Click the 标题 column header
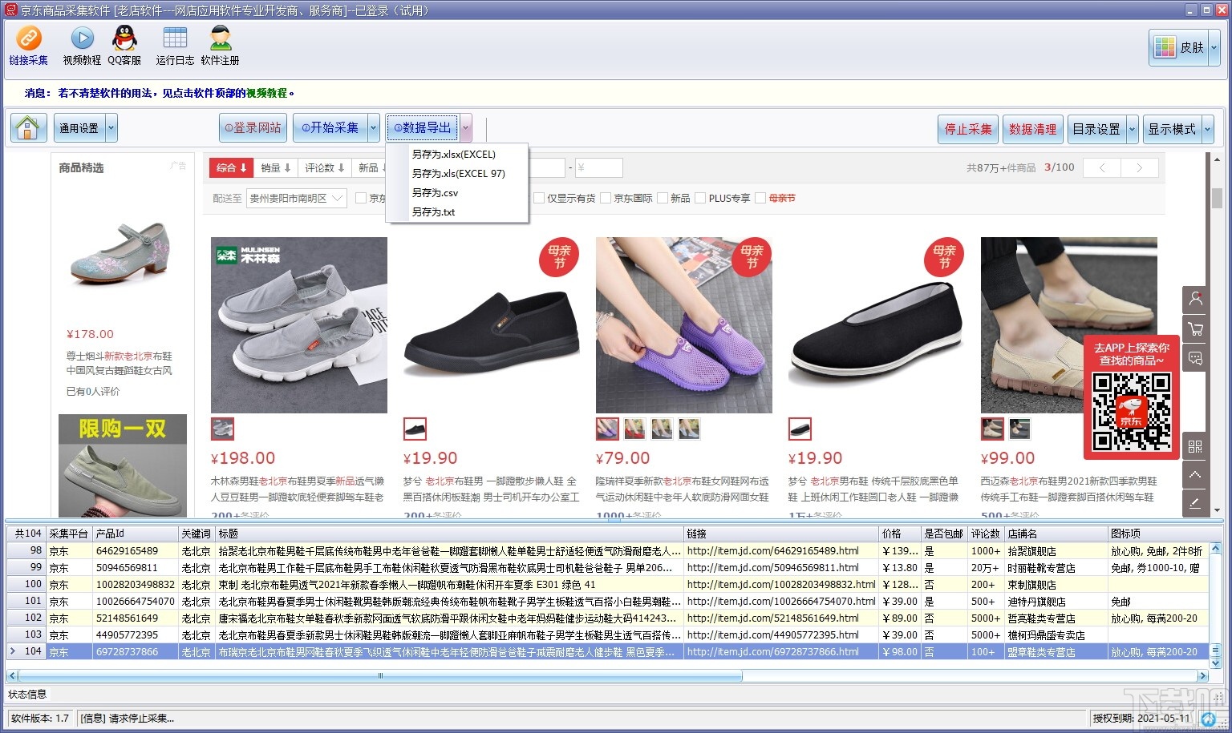 449,534
